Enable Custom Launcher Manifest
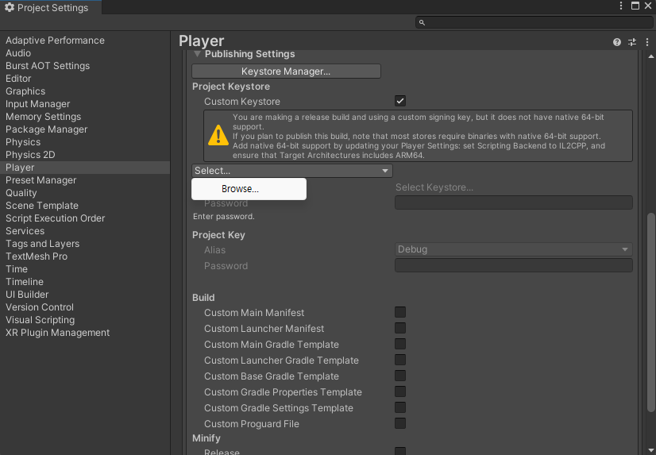Image resolution: width=656 pixels, height=455 pixels. point(400,328)
